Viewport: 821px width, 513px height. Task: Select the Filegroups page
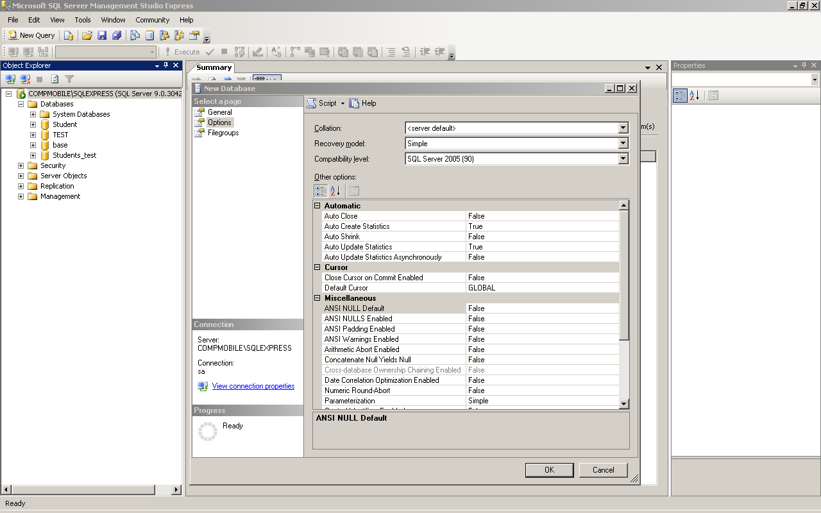[223, 133]
